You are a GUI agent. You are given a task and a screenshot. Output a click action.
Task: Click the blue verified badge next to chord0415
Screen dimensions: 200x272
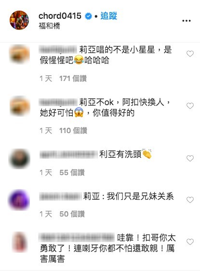[x=88, y=16]
